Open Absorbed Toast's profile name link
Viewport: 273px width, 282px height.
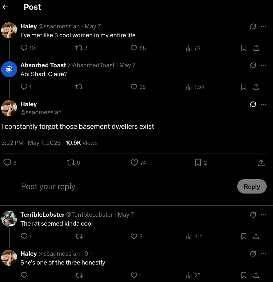tap(43, 65)
